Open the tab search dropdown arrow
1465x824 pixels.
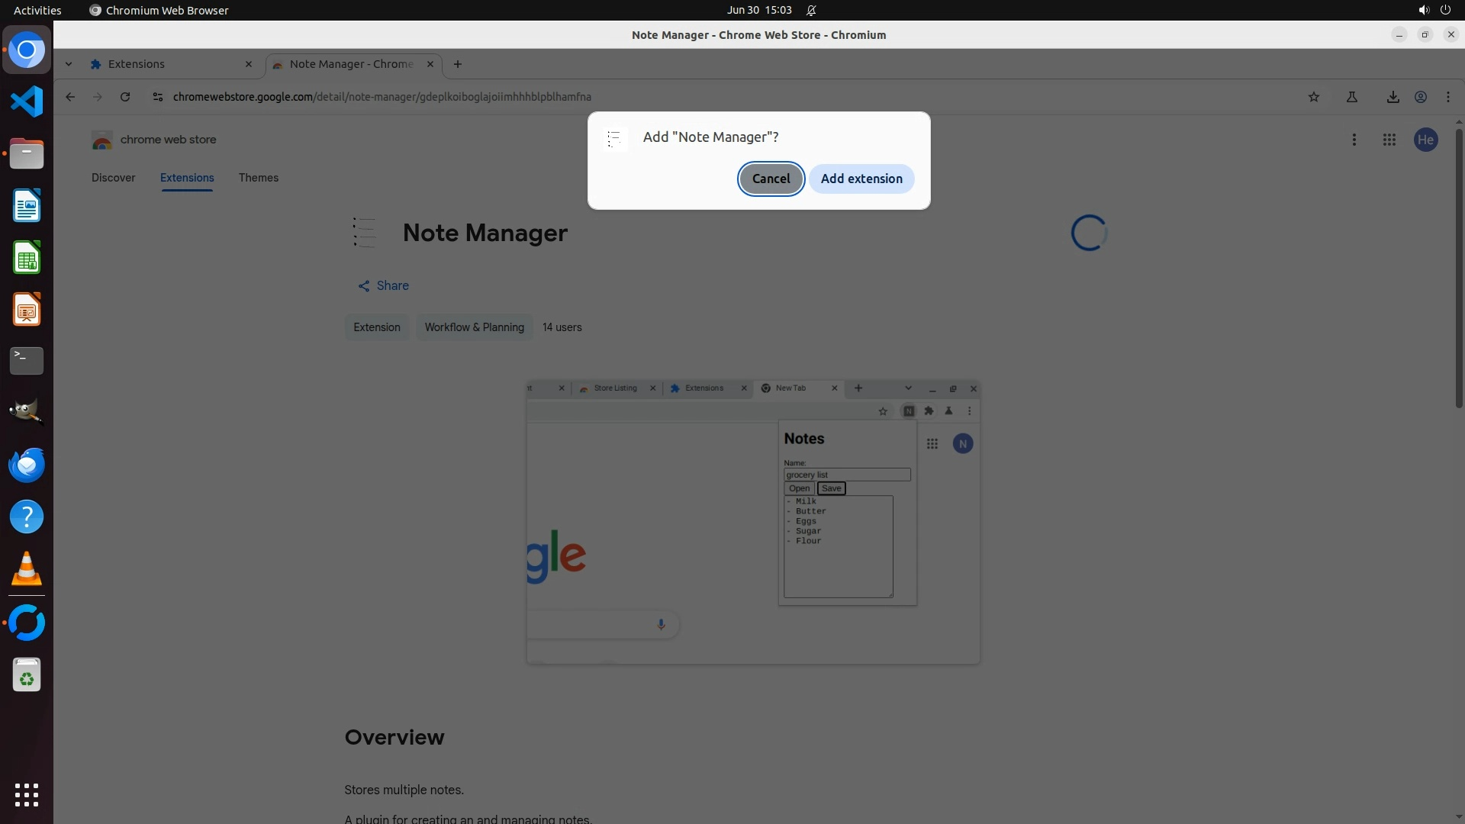(x=69, y=64)
